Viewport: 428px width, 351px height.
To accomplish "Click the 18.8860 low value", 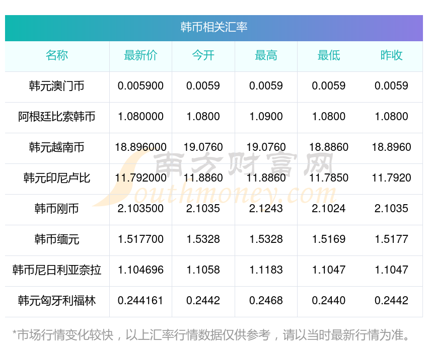I will point(329,147).
